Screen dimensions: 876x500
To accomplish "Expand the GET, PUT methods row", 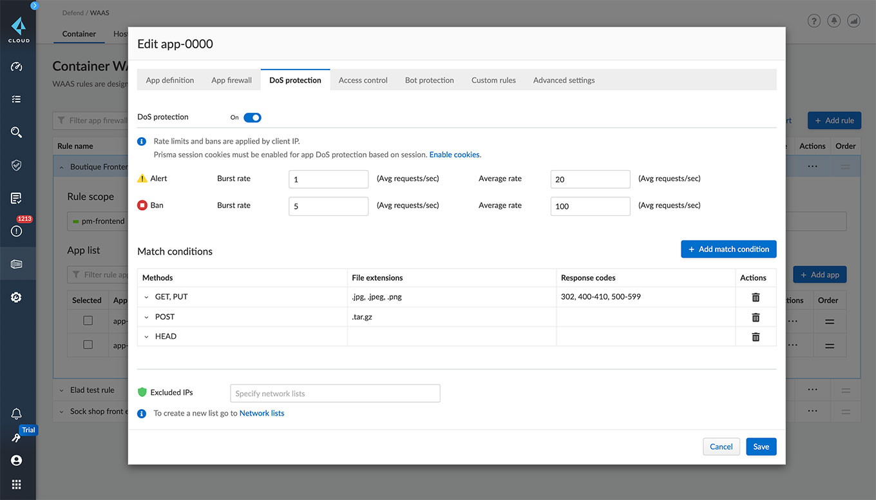I will click(146, 297).
